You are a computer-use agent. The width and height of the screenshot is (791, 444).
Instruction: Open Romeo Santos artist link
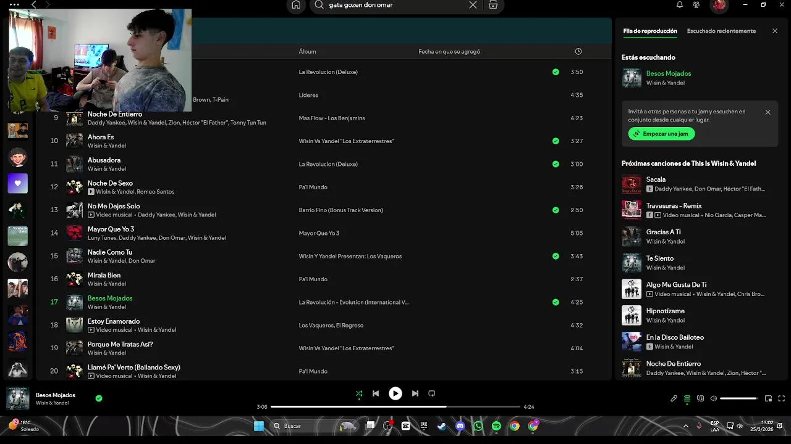pyautogui.click(x=156, y=192)
